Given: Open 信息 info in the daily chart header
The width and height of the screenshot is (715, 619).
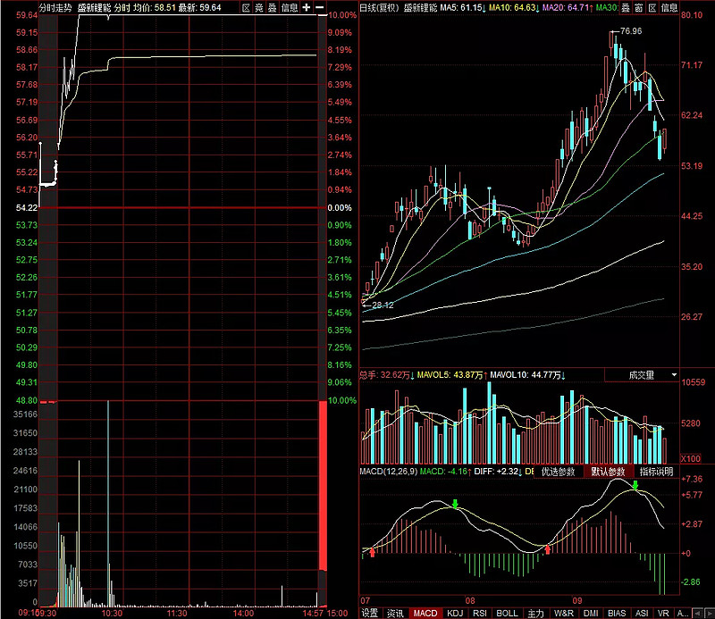Looking at the screenshot, I should point(669,7).
